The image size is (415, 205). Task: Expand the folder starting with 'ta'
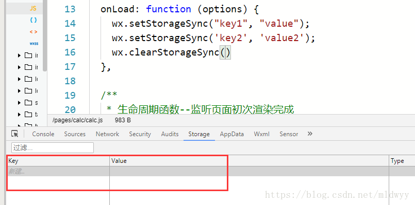19,115
